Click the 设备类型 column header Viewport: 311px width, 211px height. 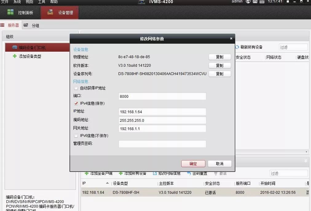(120, 183)
